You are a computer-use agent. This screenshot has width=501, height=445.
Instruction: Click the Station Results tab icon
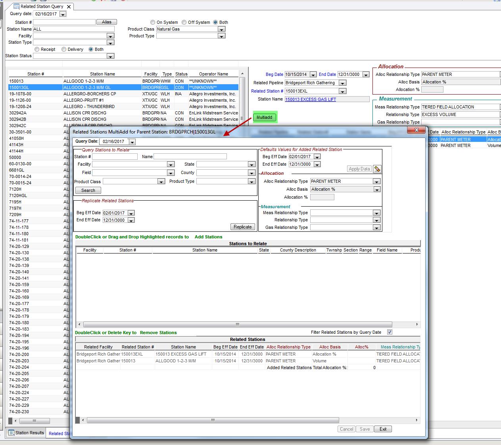click(x=12, y=433)
